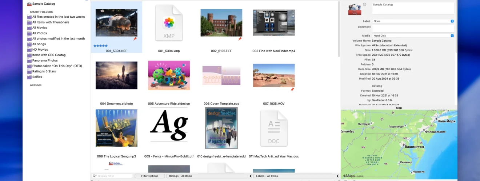480x181 pixels.
Task: Click the DOC file icon for 011 MacTech article
Action: [x=274, y=128]
